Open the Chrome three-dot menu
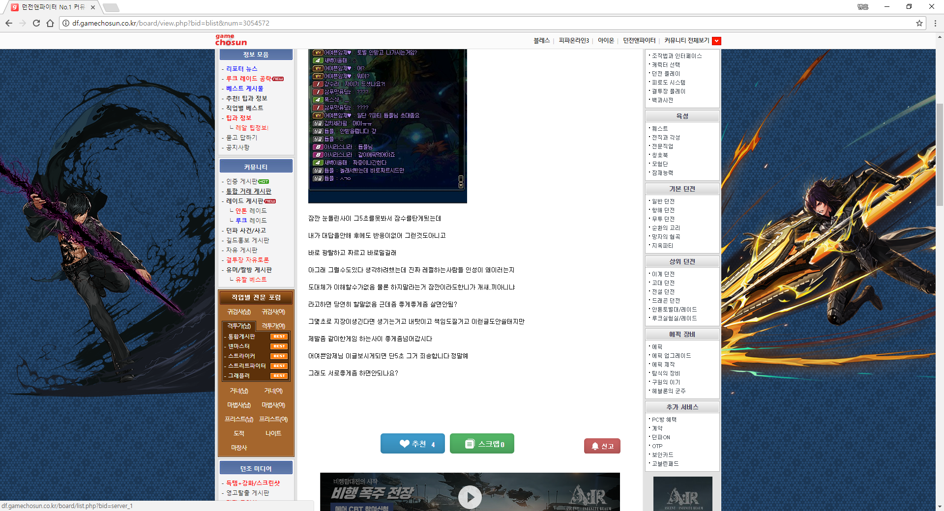 (935, 23)
